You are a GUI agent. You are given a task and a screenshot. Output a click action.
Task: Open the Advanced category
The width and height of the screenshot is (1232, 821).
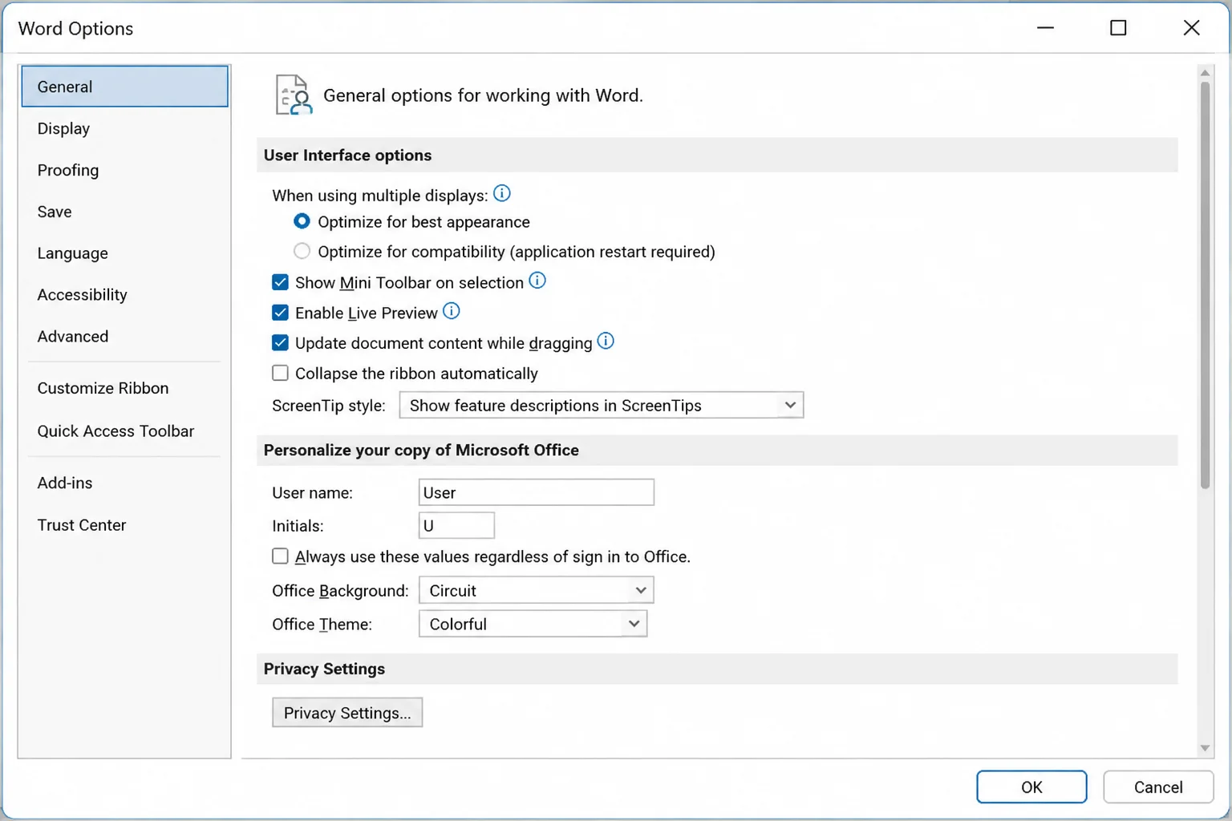pyautogui.click(x=124, y=337)
